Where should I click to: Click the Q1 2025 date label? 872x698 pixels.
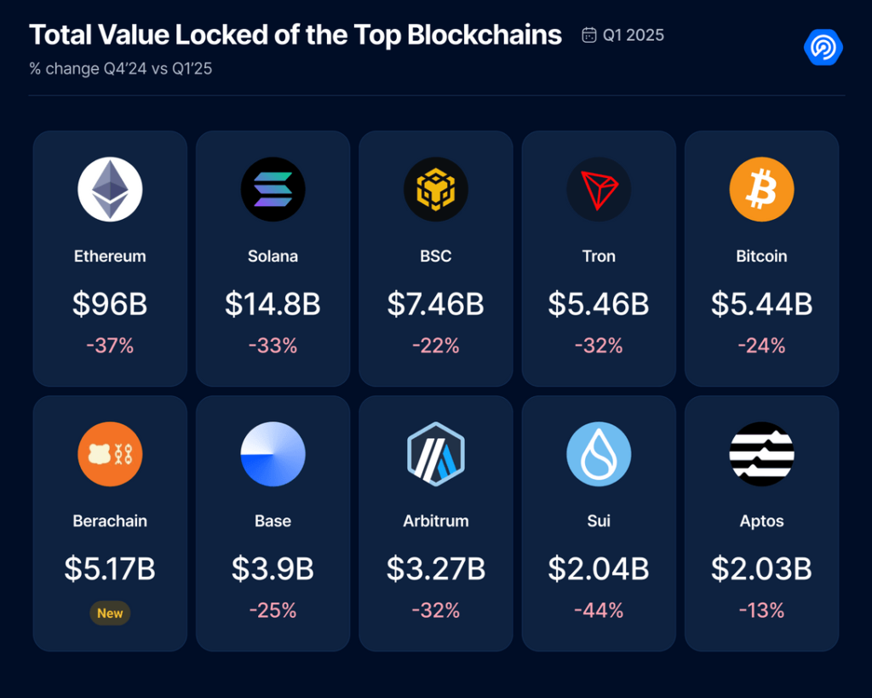633,35
